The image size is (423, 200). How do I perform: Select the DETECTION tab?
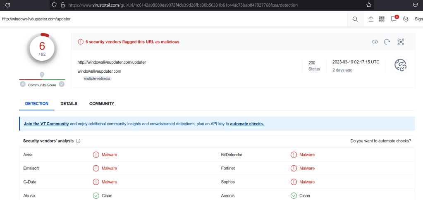(37, 104)
